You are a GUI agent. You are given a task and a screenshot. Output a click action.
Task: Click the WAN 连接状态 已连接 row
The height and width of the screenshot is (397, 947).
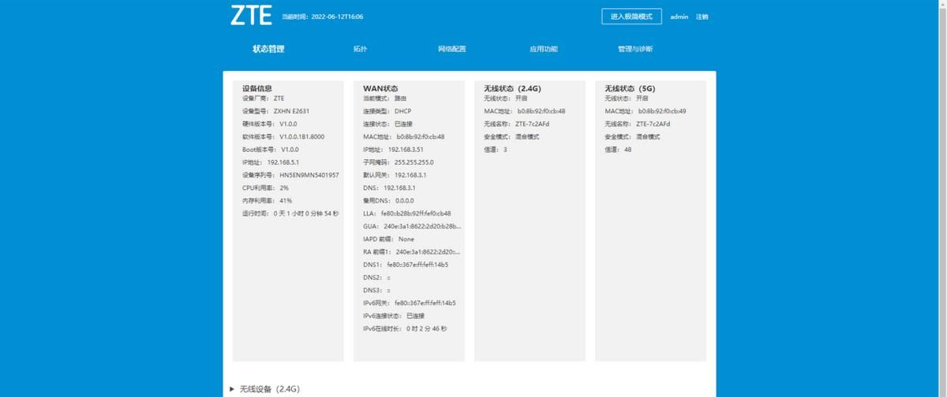click(x=388, y=124)
